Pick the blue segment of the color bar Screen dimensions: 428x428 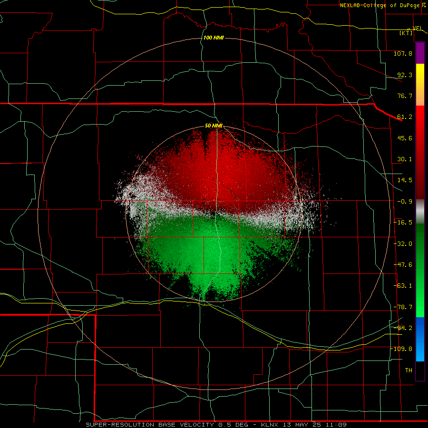click(420, 339)
